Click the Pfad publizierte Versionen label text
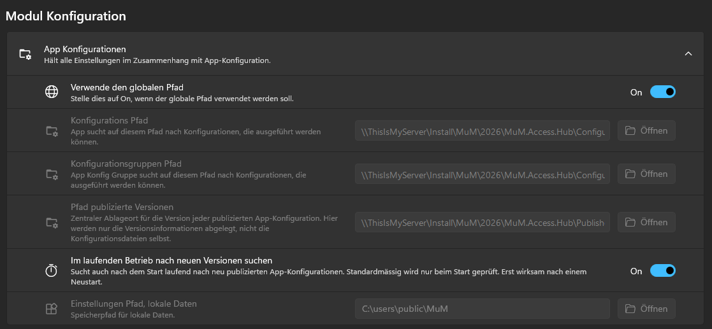712x329 pixels. tap(122, 207)
